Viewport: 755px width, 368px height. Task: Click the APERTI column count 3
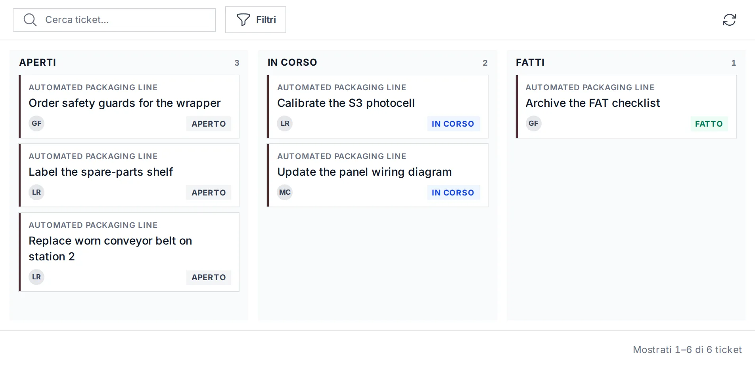237,63
